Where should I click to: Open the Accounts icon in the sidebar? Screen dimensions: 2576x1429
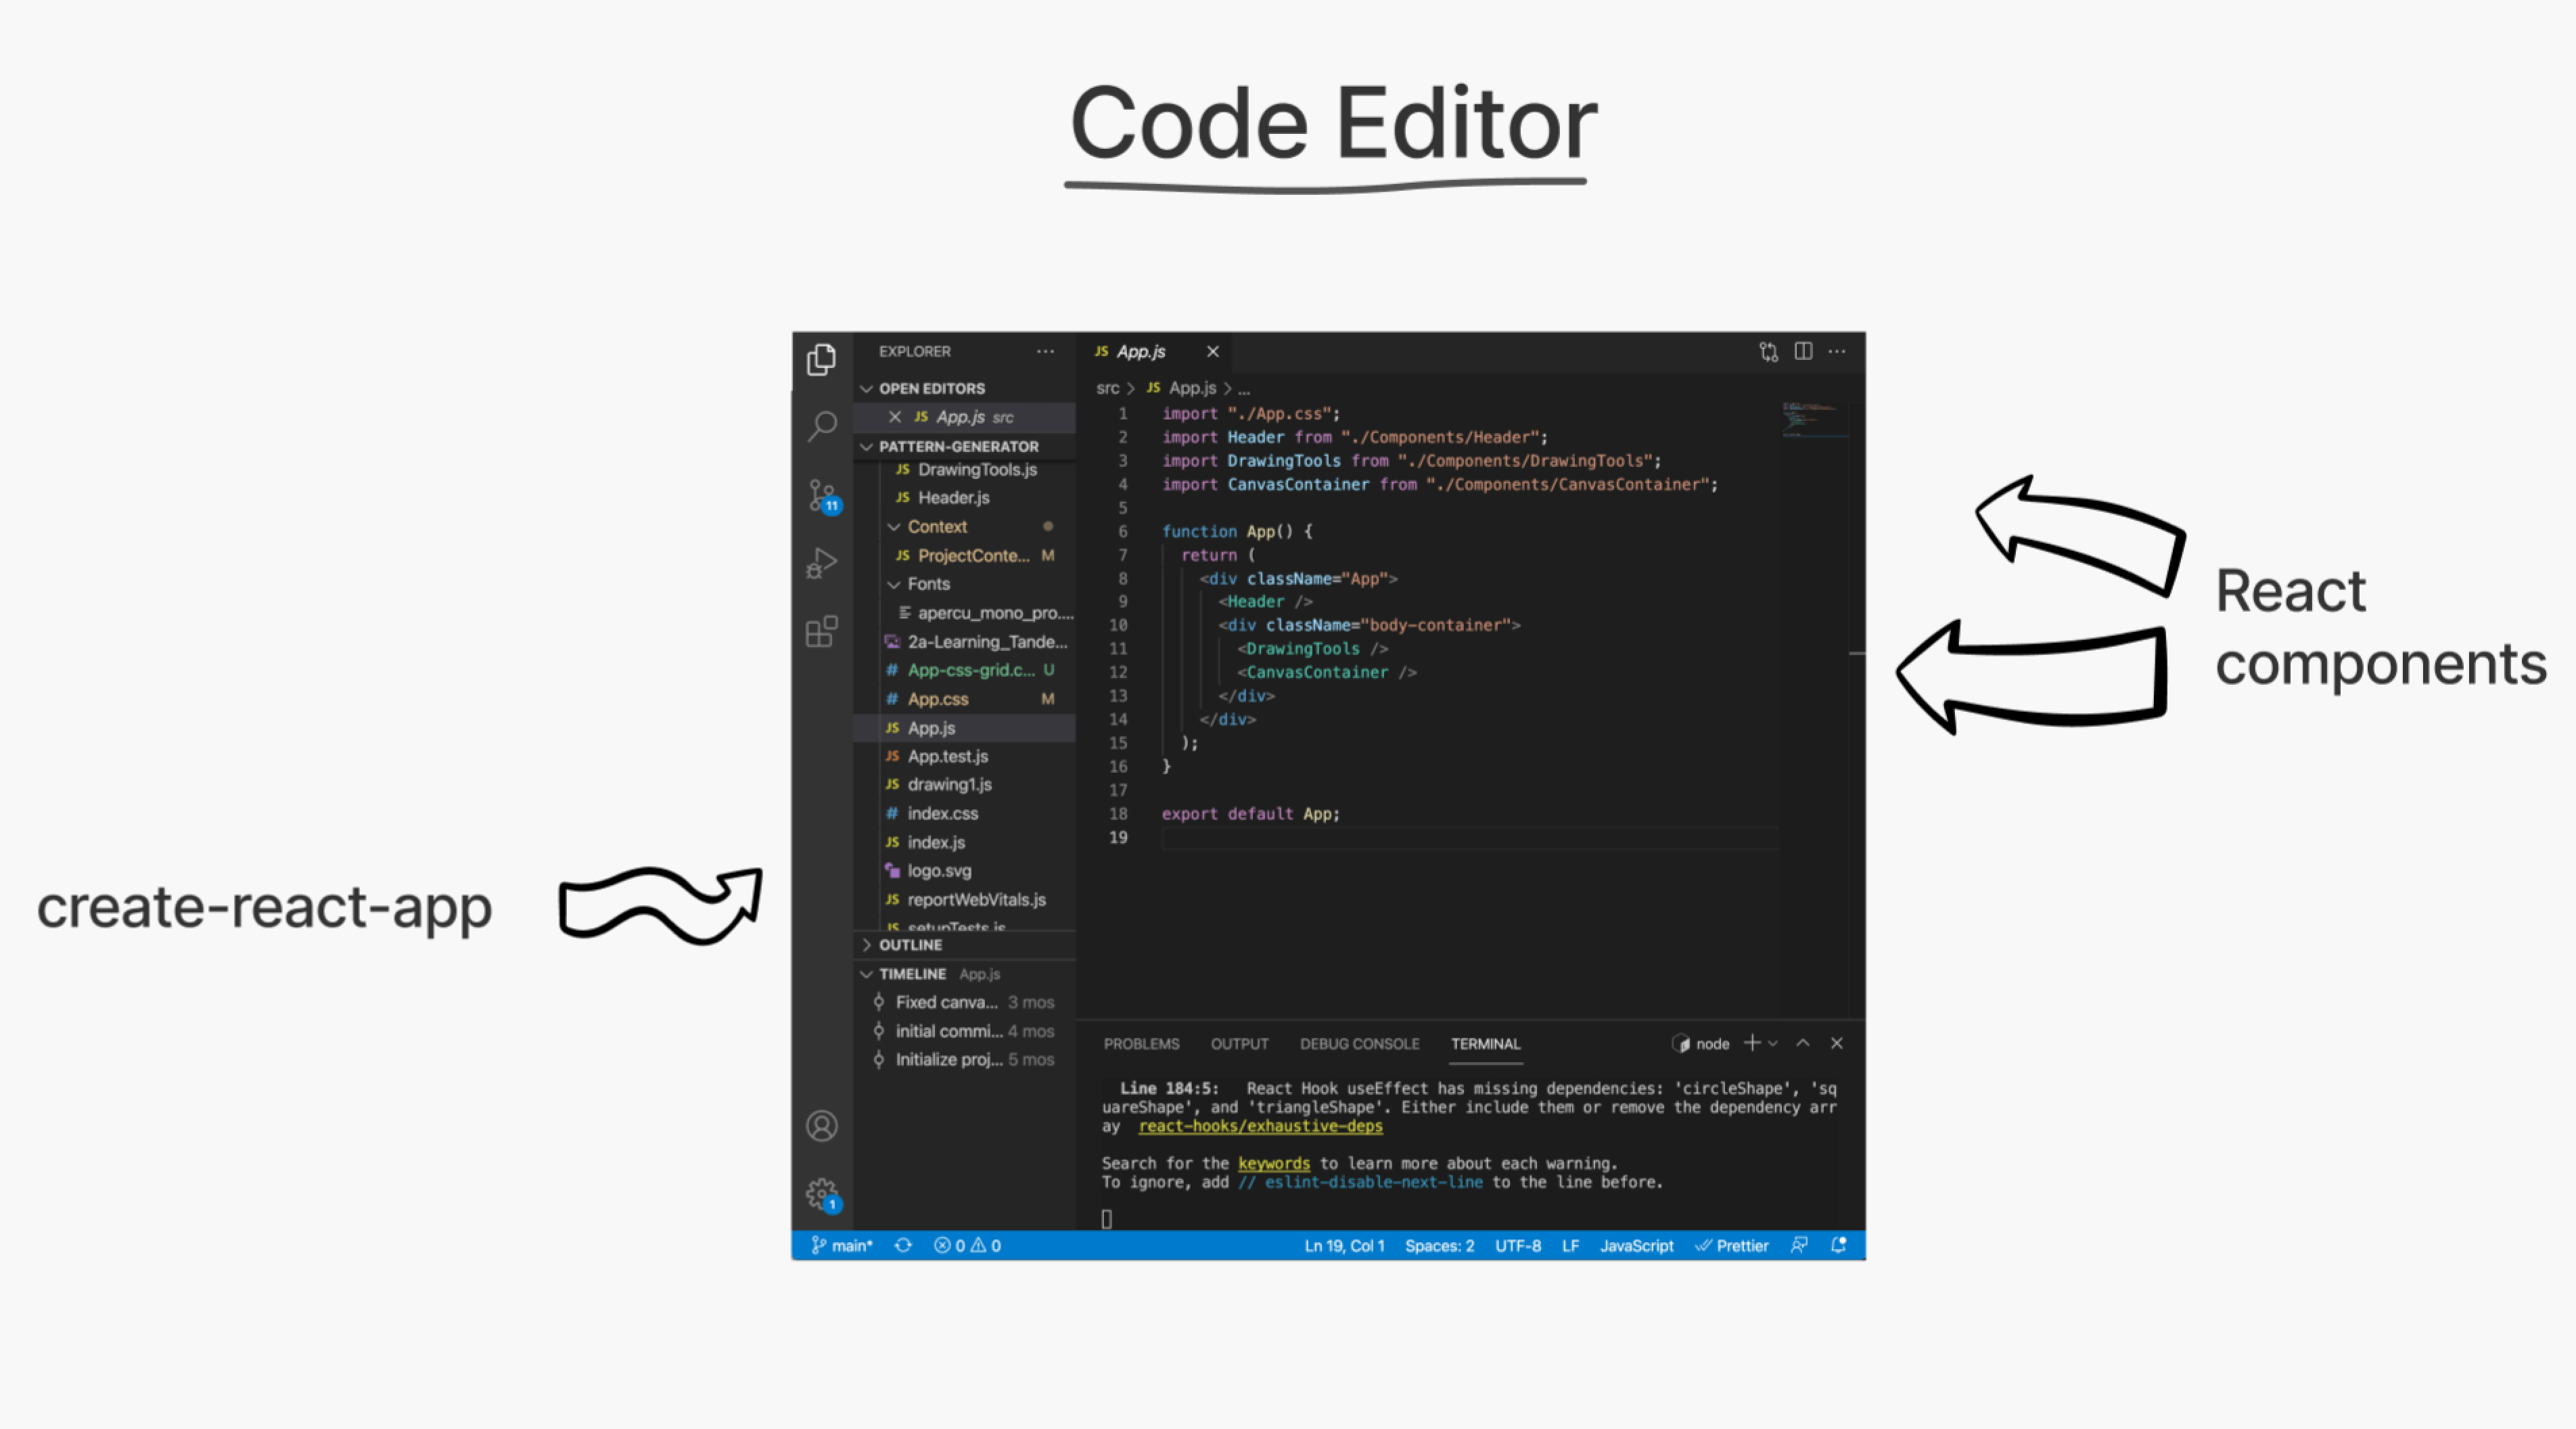coord(821,1125)
